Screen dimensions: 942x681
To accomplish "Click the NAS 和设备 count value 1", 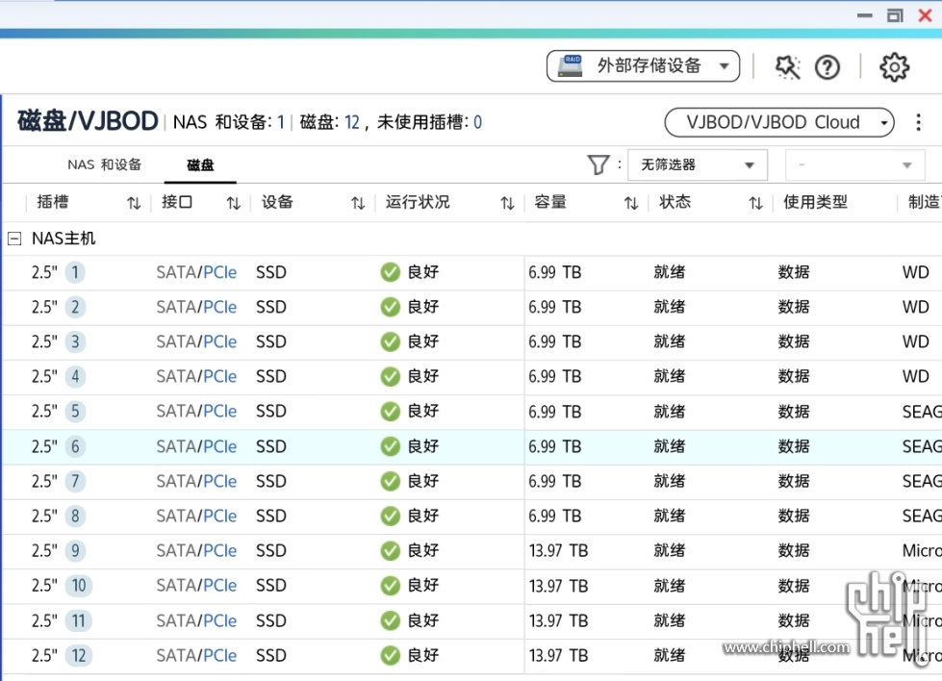I will [281, 123].
